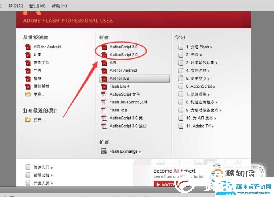Click the ActionScript 3.0 类 icon
The height and width of the screenshot is (197, 274).
point(104,118)
